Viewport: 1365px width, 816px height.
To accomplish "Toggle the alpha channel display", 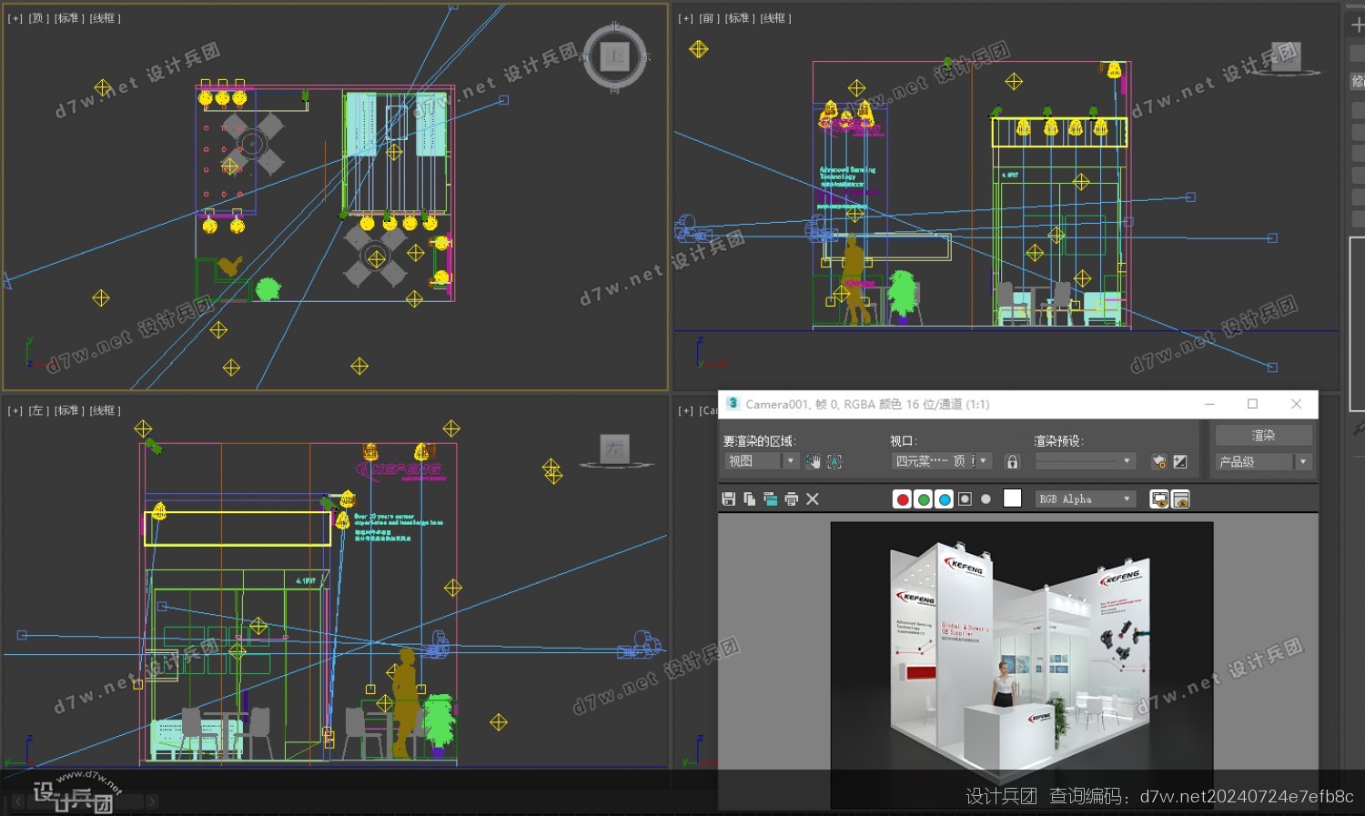I will (965, 499).
